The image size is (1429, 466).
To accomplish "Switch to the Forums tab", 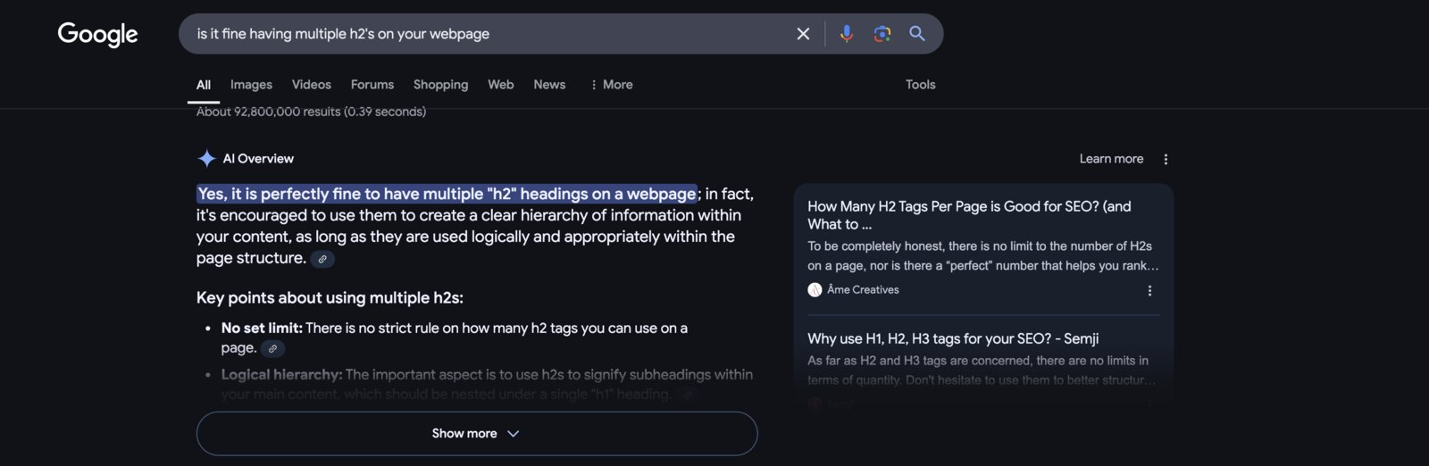I will 372,85.
